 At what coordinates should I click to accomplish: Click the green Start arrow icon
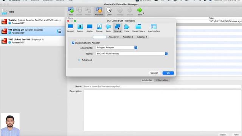[140, 10]
